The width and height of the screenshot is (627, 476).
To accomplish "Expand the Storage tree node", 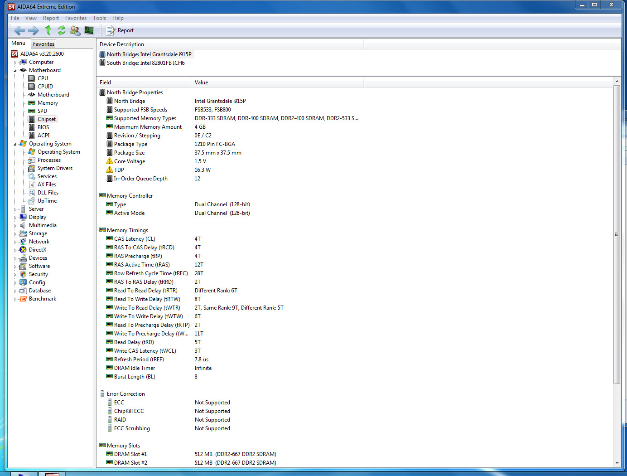I will [x=15, y=234].
